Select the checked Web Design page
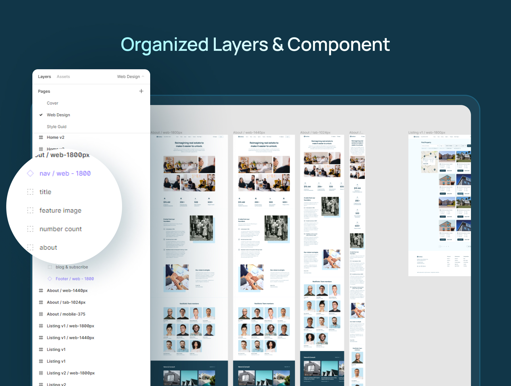The width and height of the screenshot is (511, 386). (58, 115)
